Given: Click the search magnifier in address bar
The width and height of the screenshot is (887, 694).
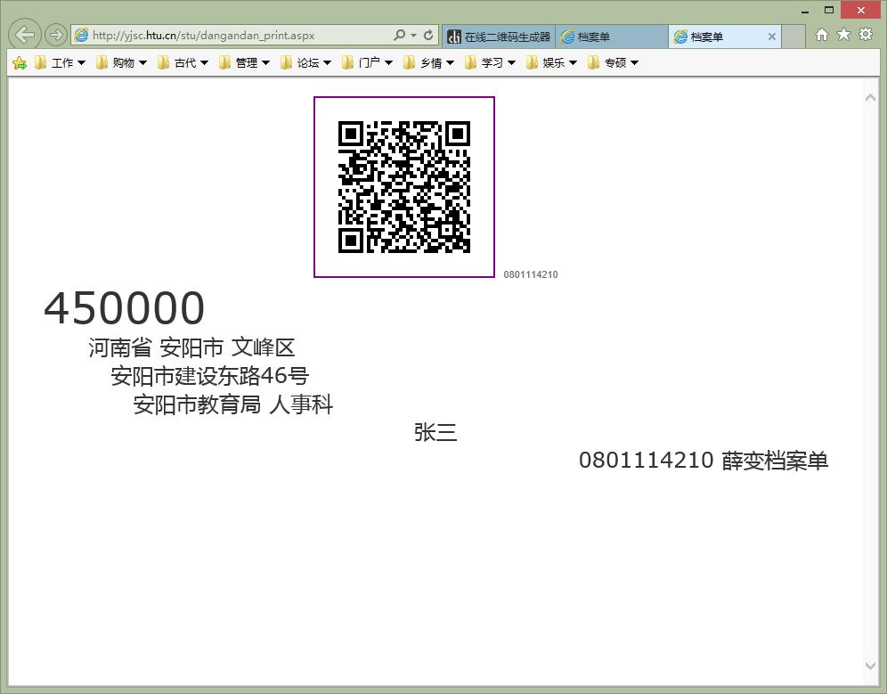Looking at the screenshot, I should click(x=399, y=36).
